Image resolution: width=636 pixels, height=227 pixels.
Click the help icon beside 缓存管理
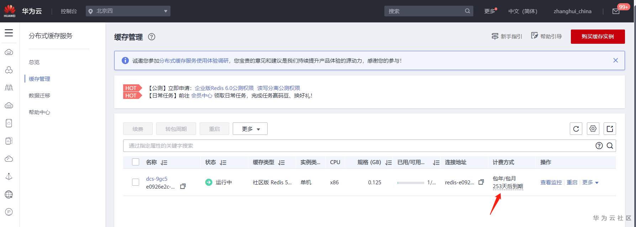click(x=152, y=37)
